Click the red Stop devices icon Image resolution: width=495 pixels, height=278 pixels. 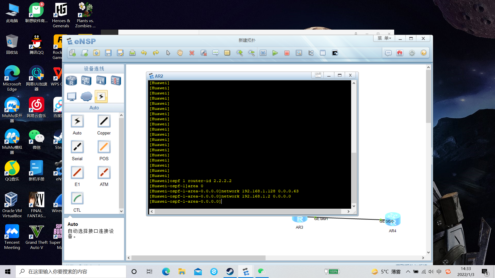pyautogui.click(x=287, y=53)
